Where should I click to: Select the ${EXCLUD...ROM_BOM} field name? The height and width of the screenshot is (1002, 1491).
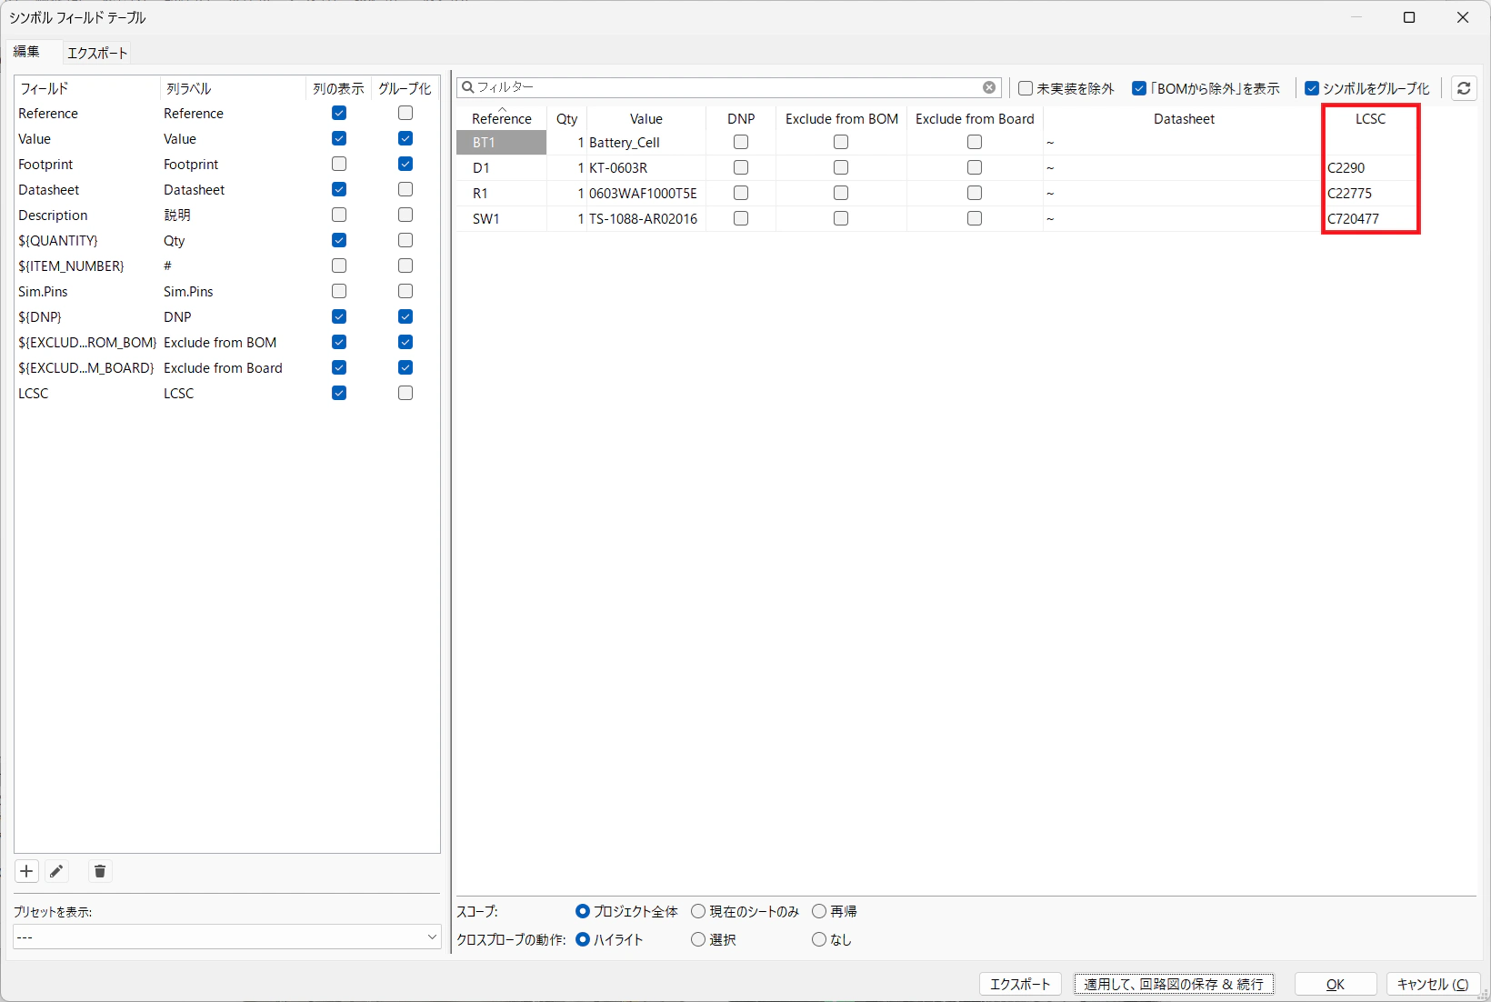[87, 342]
